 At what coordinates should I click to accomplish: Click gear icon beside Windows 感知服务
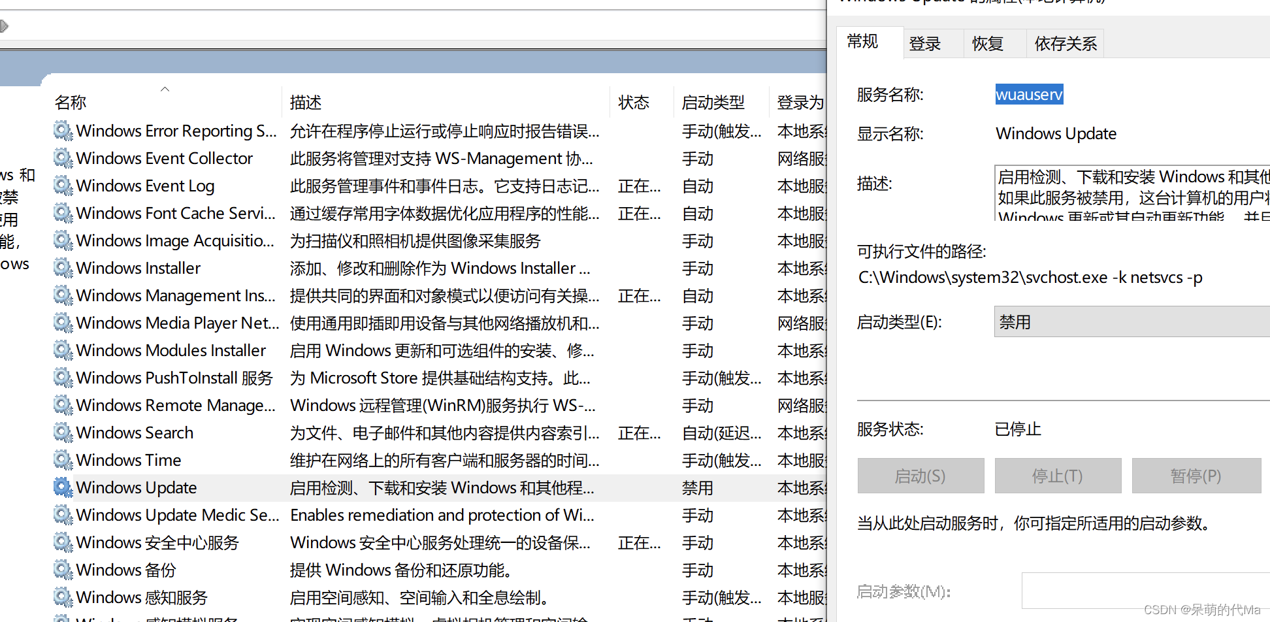[x=63, y=597]
